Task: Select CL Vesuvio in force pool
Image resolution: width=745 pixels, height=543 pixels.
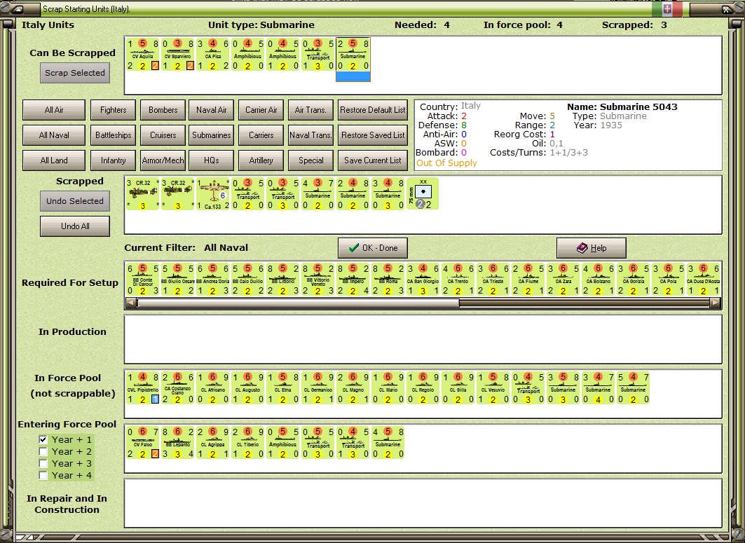Action: 493,388
